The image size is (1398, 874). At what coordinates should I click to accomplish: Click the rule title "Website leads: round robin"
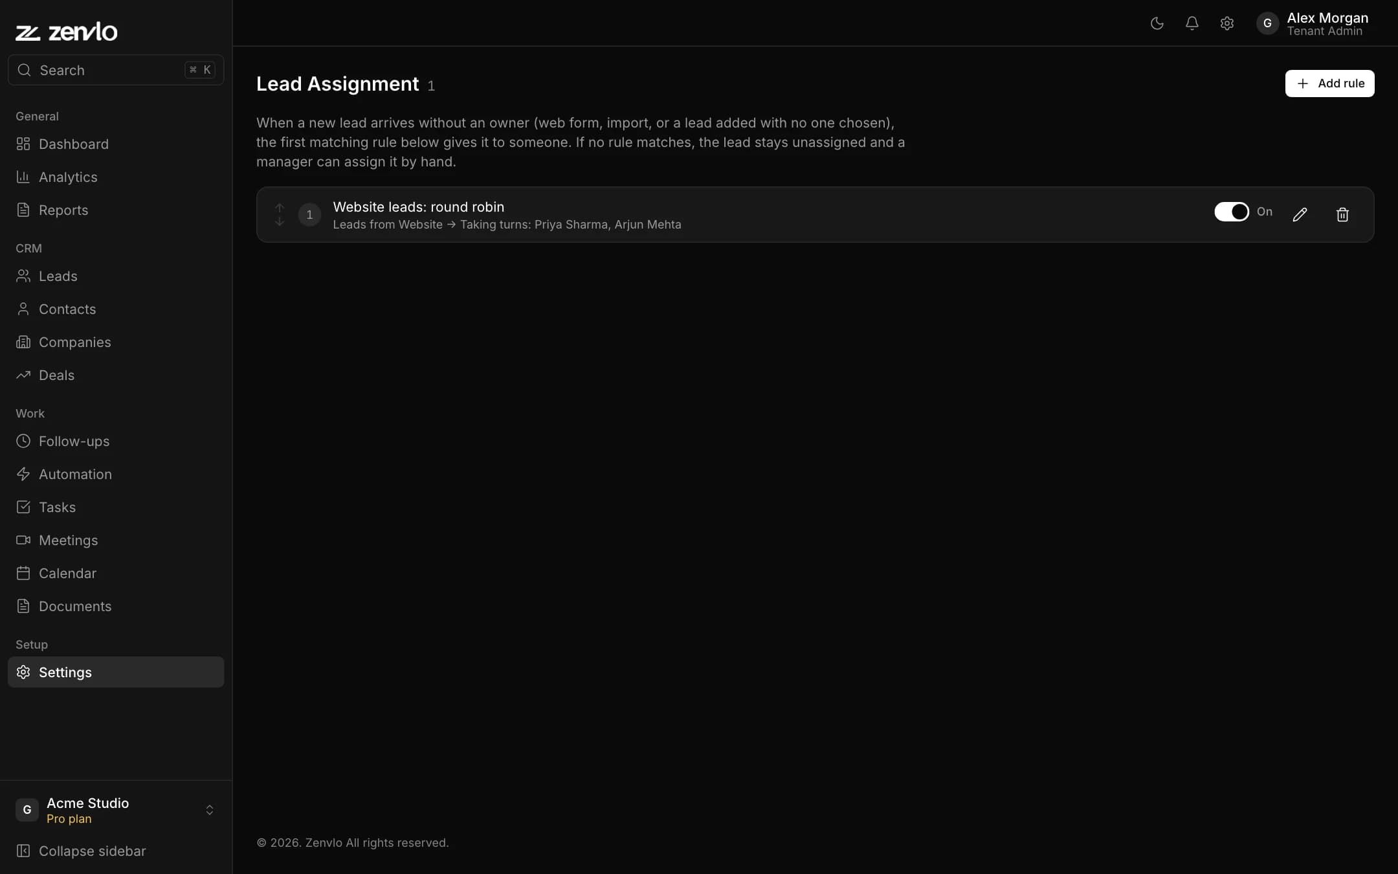point(418,207)
